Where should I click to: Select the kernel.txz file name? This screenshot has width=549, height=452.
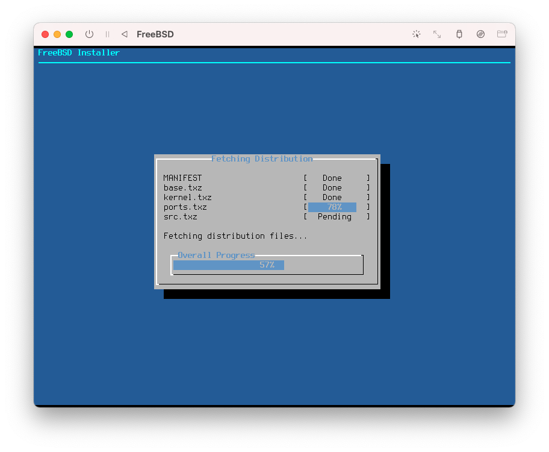click(x=187, y=198)
